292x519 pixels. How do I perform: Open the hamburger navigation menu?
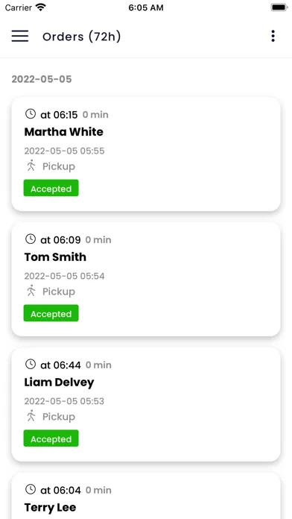coord(20,36)
